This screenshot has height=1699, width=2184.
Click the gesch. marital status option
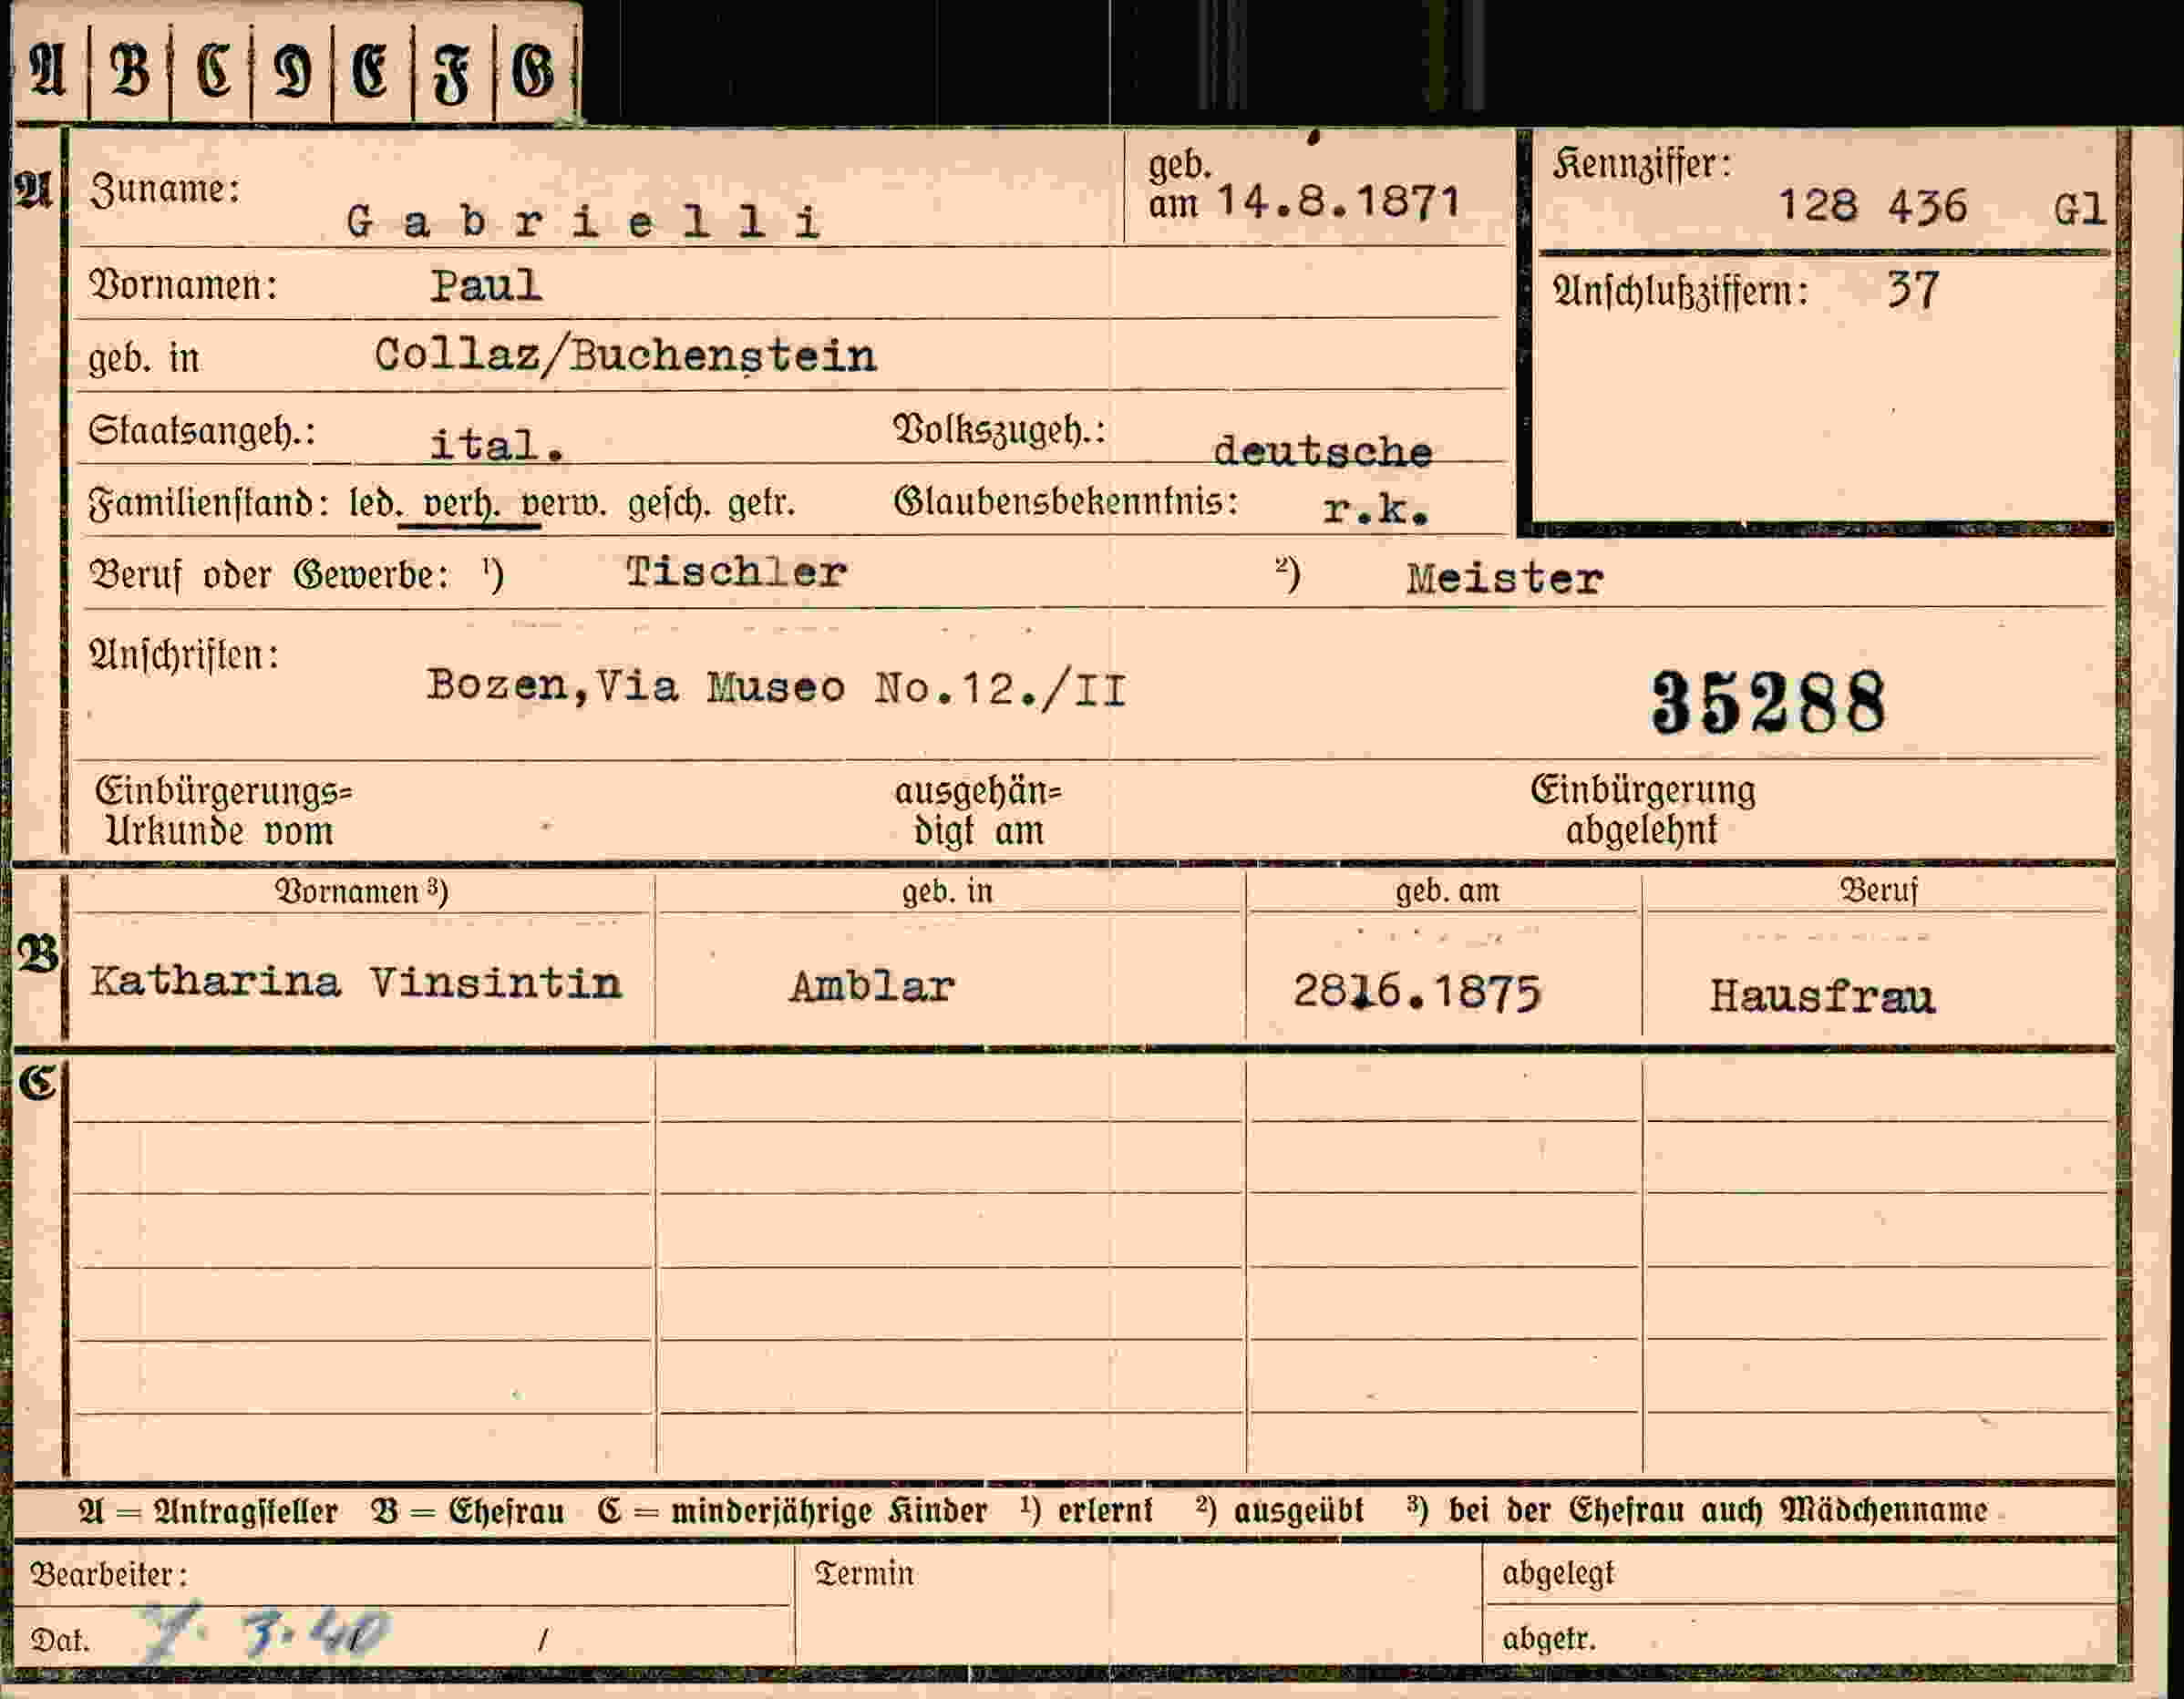point(670,503)
